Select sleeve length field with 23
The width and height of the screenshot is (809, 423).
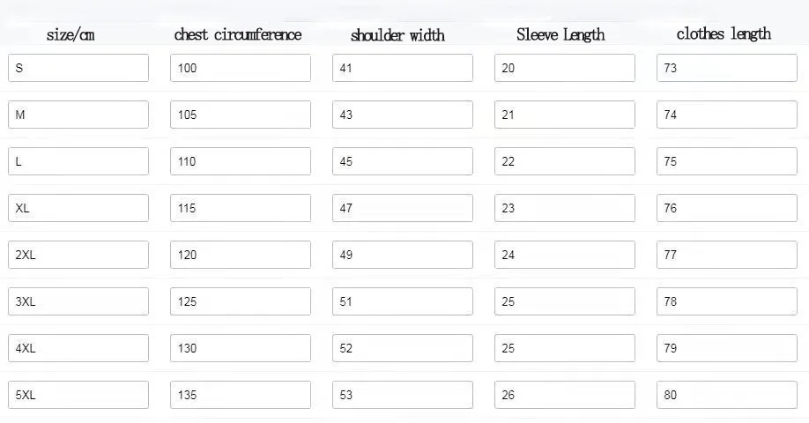coord(564,208)
